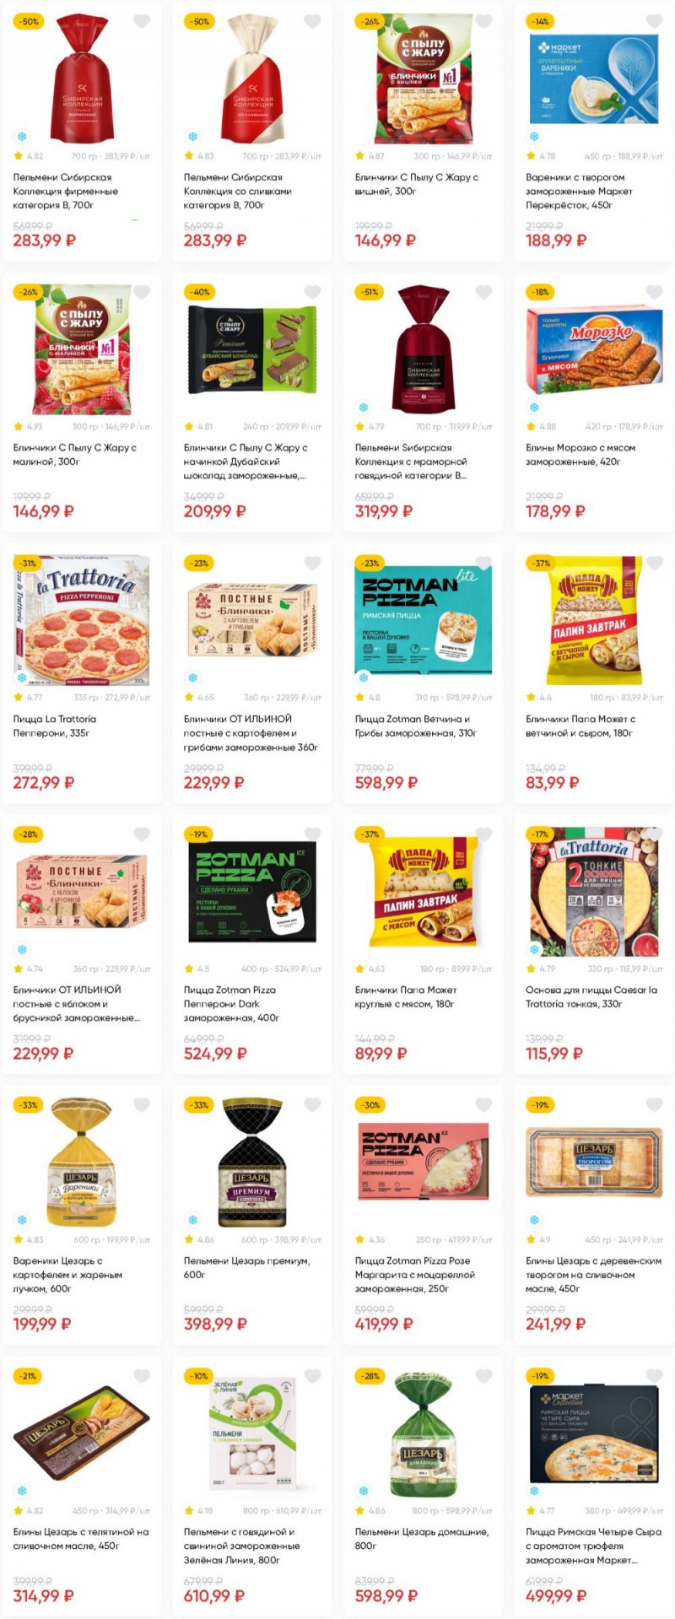Click the snowflake icon on Вареники с творогом Маркет
Viewport: 675px width, 1619px height.
coord(534,136)
